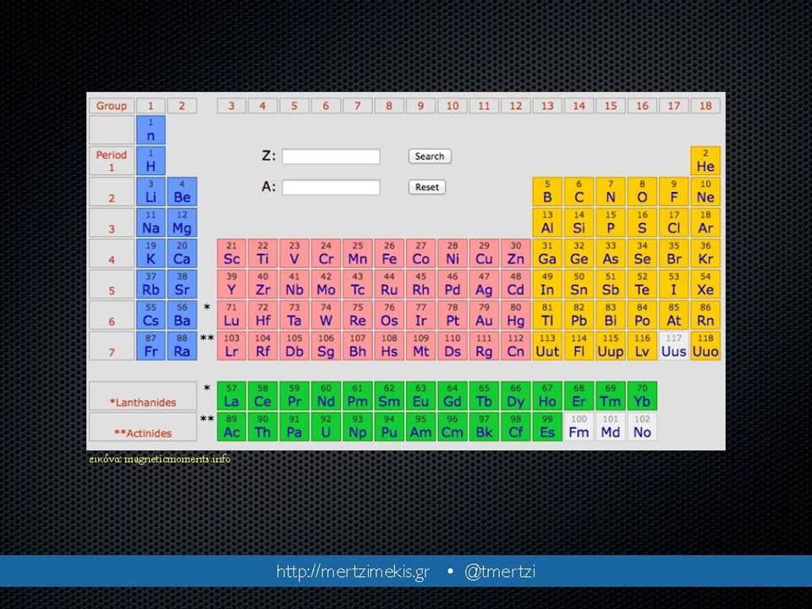812x609 pixels.
Task: Click the Group 10 header
Action: [x=452, y=106]
